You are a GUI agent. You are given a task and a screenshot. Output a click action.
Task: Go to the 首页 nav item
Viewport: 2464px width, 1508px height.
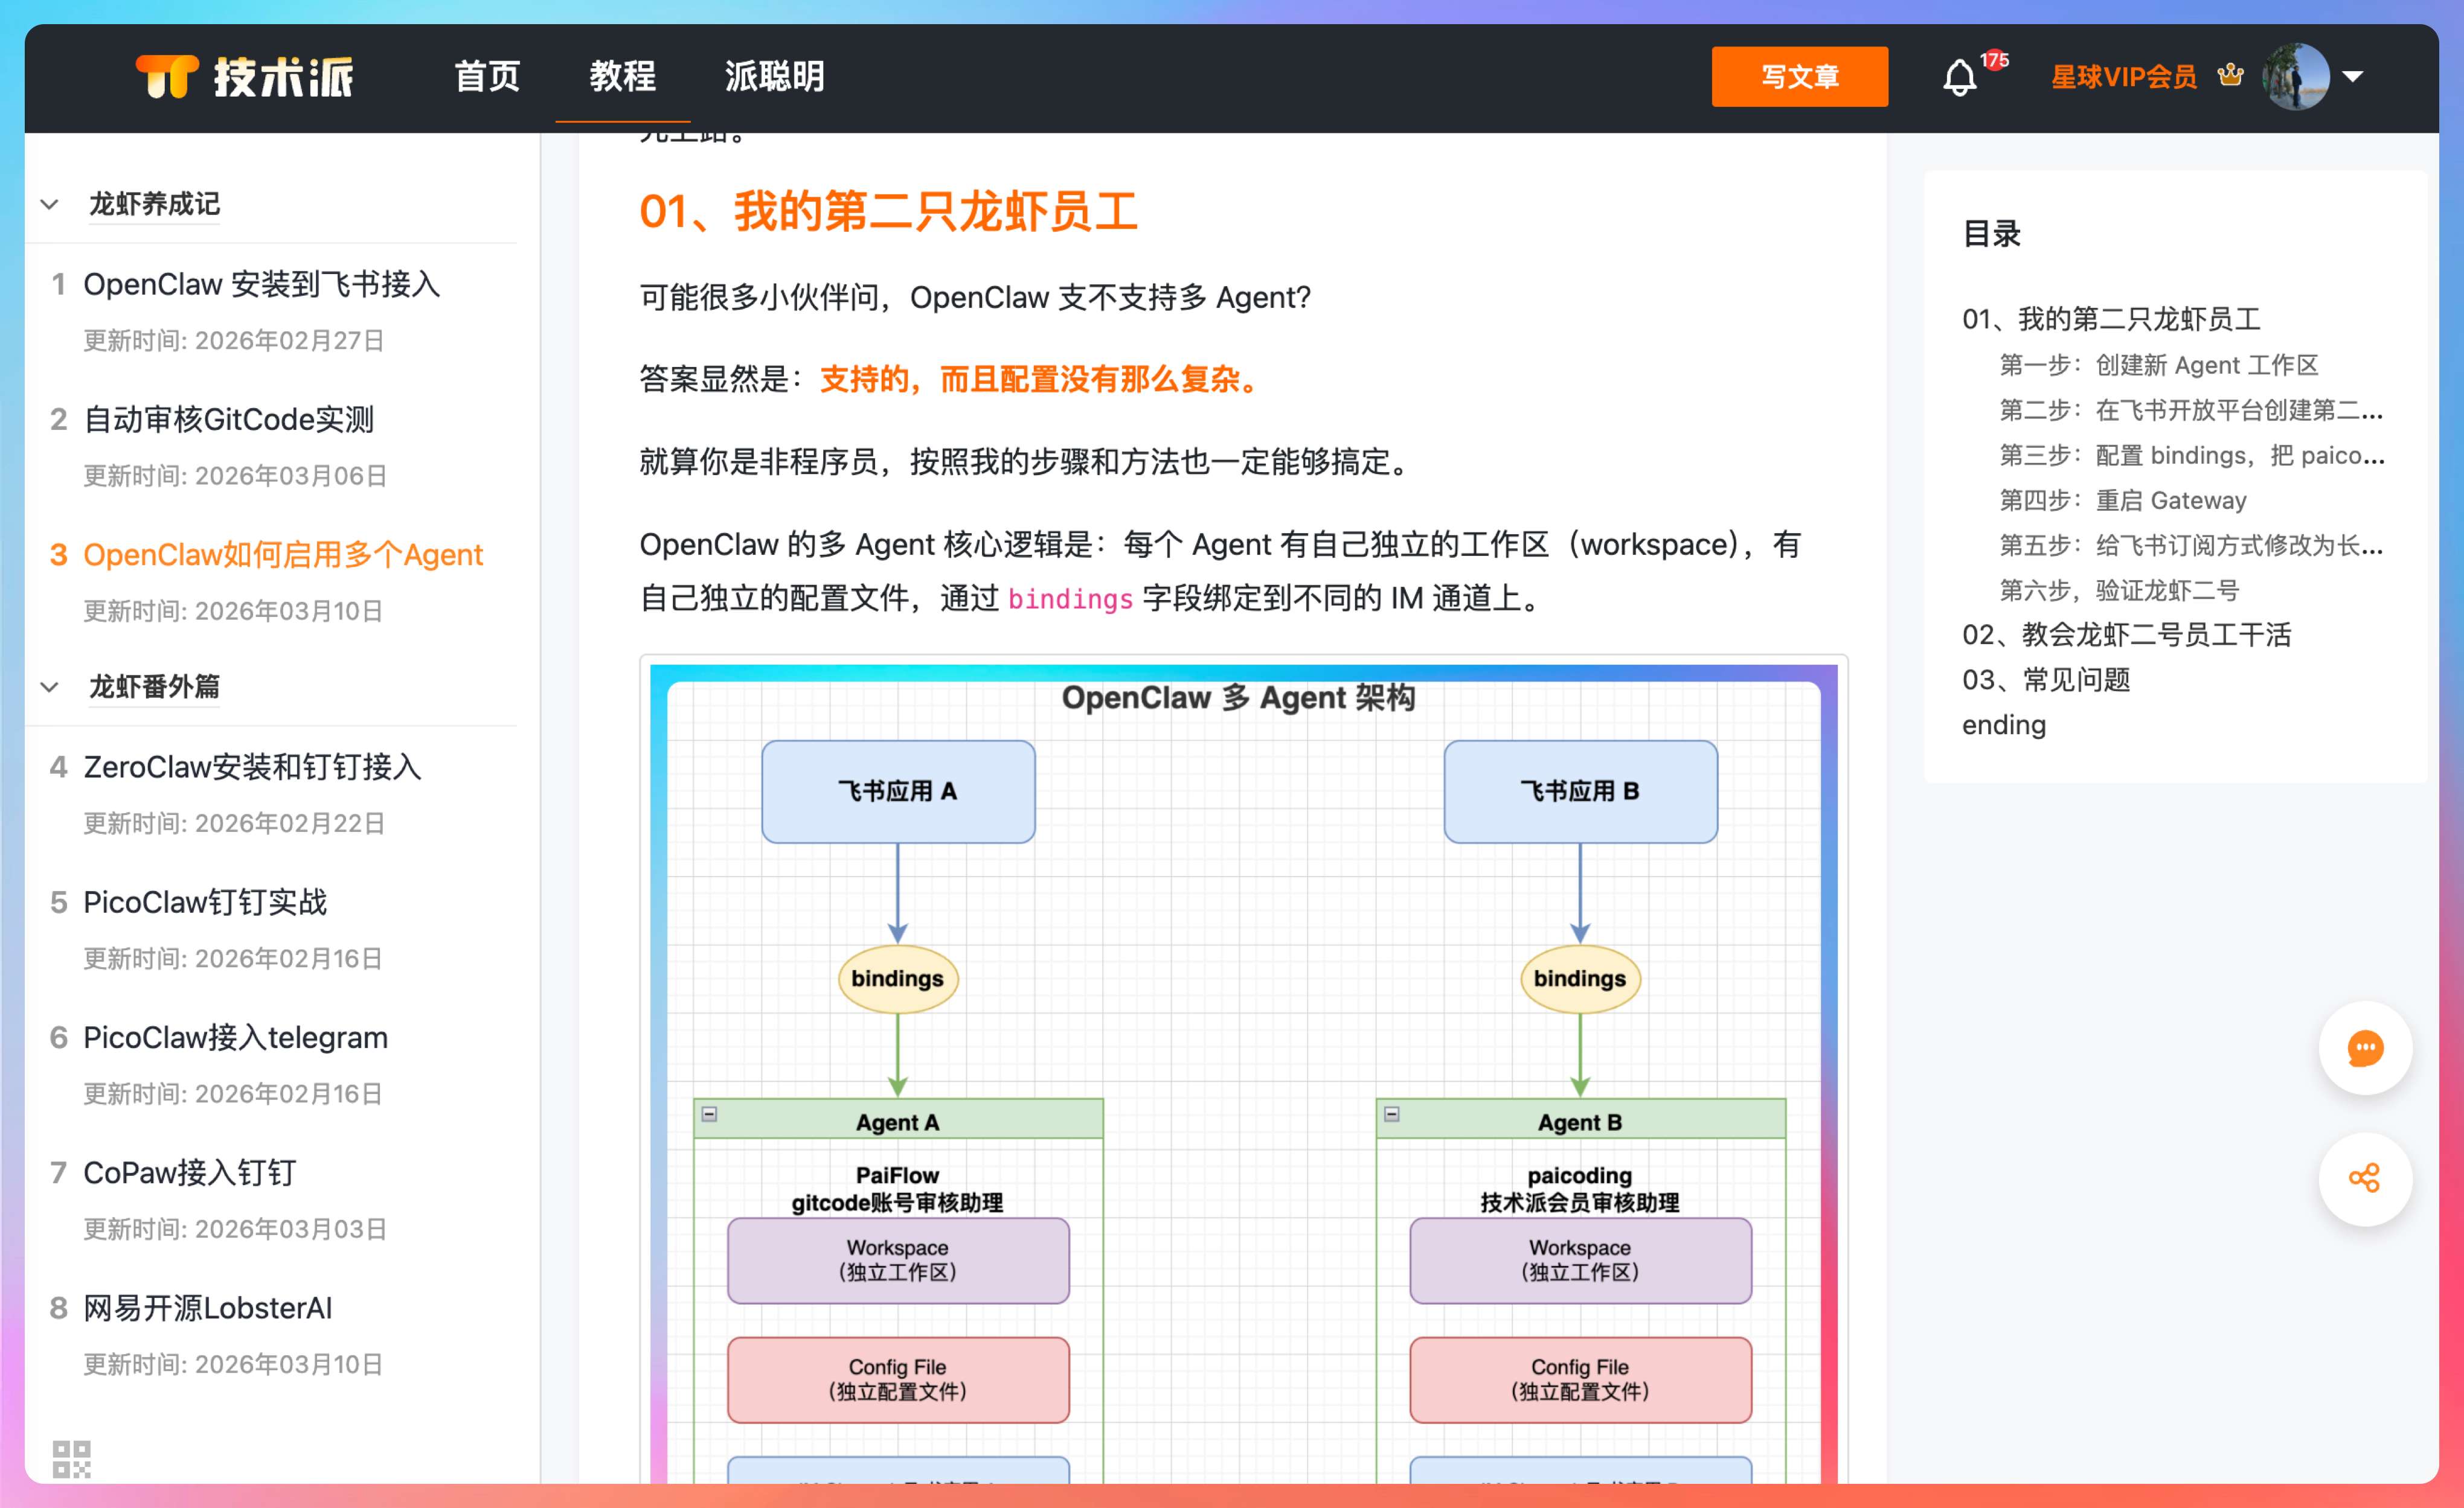487,77
